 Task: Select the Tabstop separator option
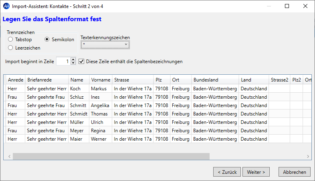pyautogui.click(x=11, y=40)
